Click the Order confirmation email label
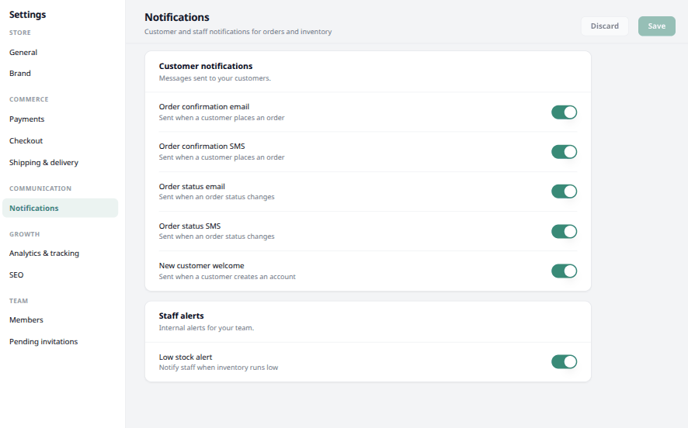The width and height of the screenshot is (688, 428). pos(204,107)
